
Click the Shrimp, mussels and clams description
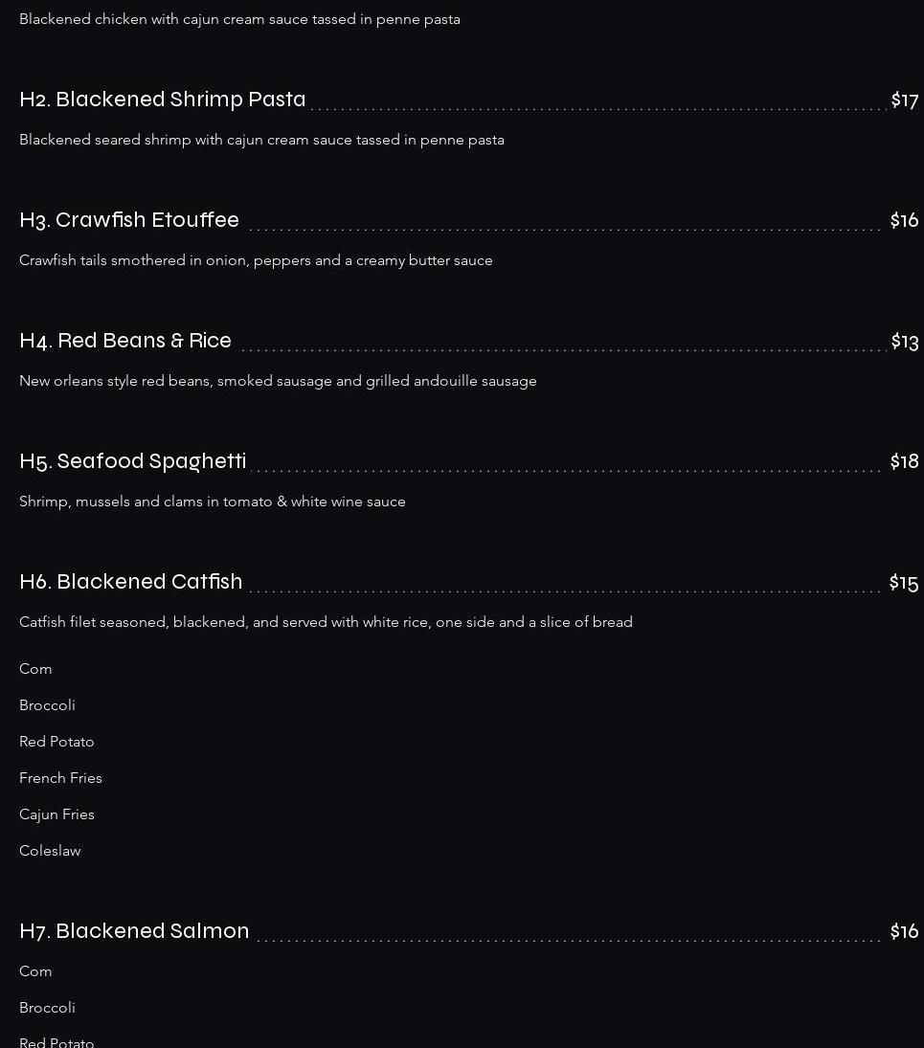pos(213,502)
